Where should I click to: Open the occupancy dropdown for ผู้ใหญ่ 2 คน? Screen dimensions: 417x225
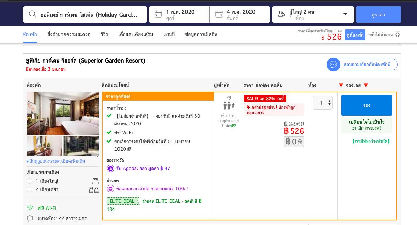(345, 14)
